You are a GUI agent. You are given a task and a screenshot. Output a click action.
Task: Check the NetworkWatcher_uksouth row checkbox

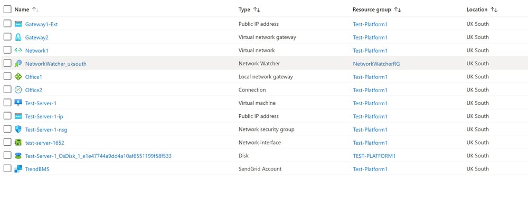click(7, 63)
